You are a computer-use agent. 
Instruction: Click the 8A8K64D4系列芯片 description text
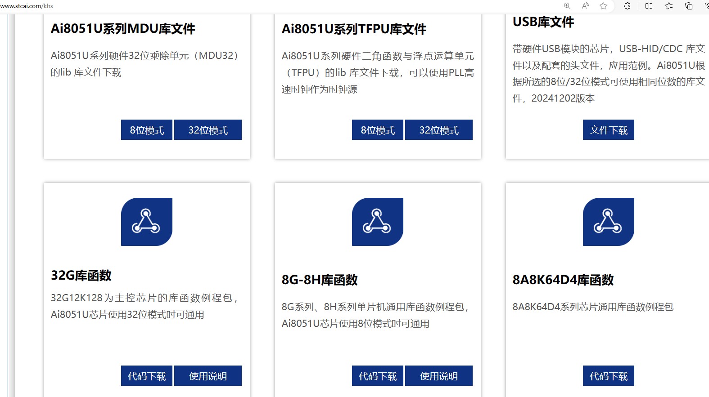(x=593, y=307)
